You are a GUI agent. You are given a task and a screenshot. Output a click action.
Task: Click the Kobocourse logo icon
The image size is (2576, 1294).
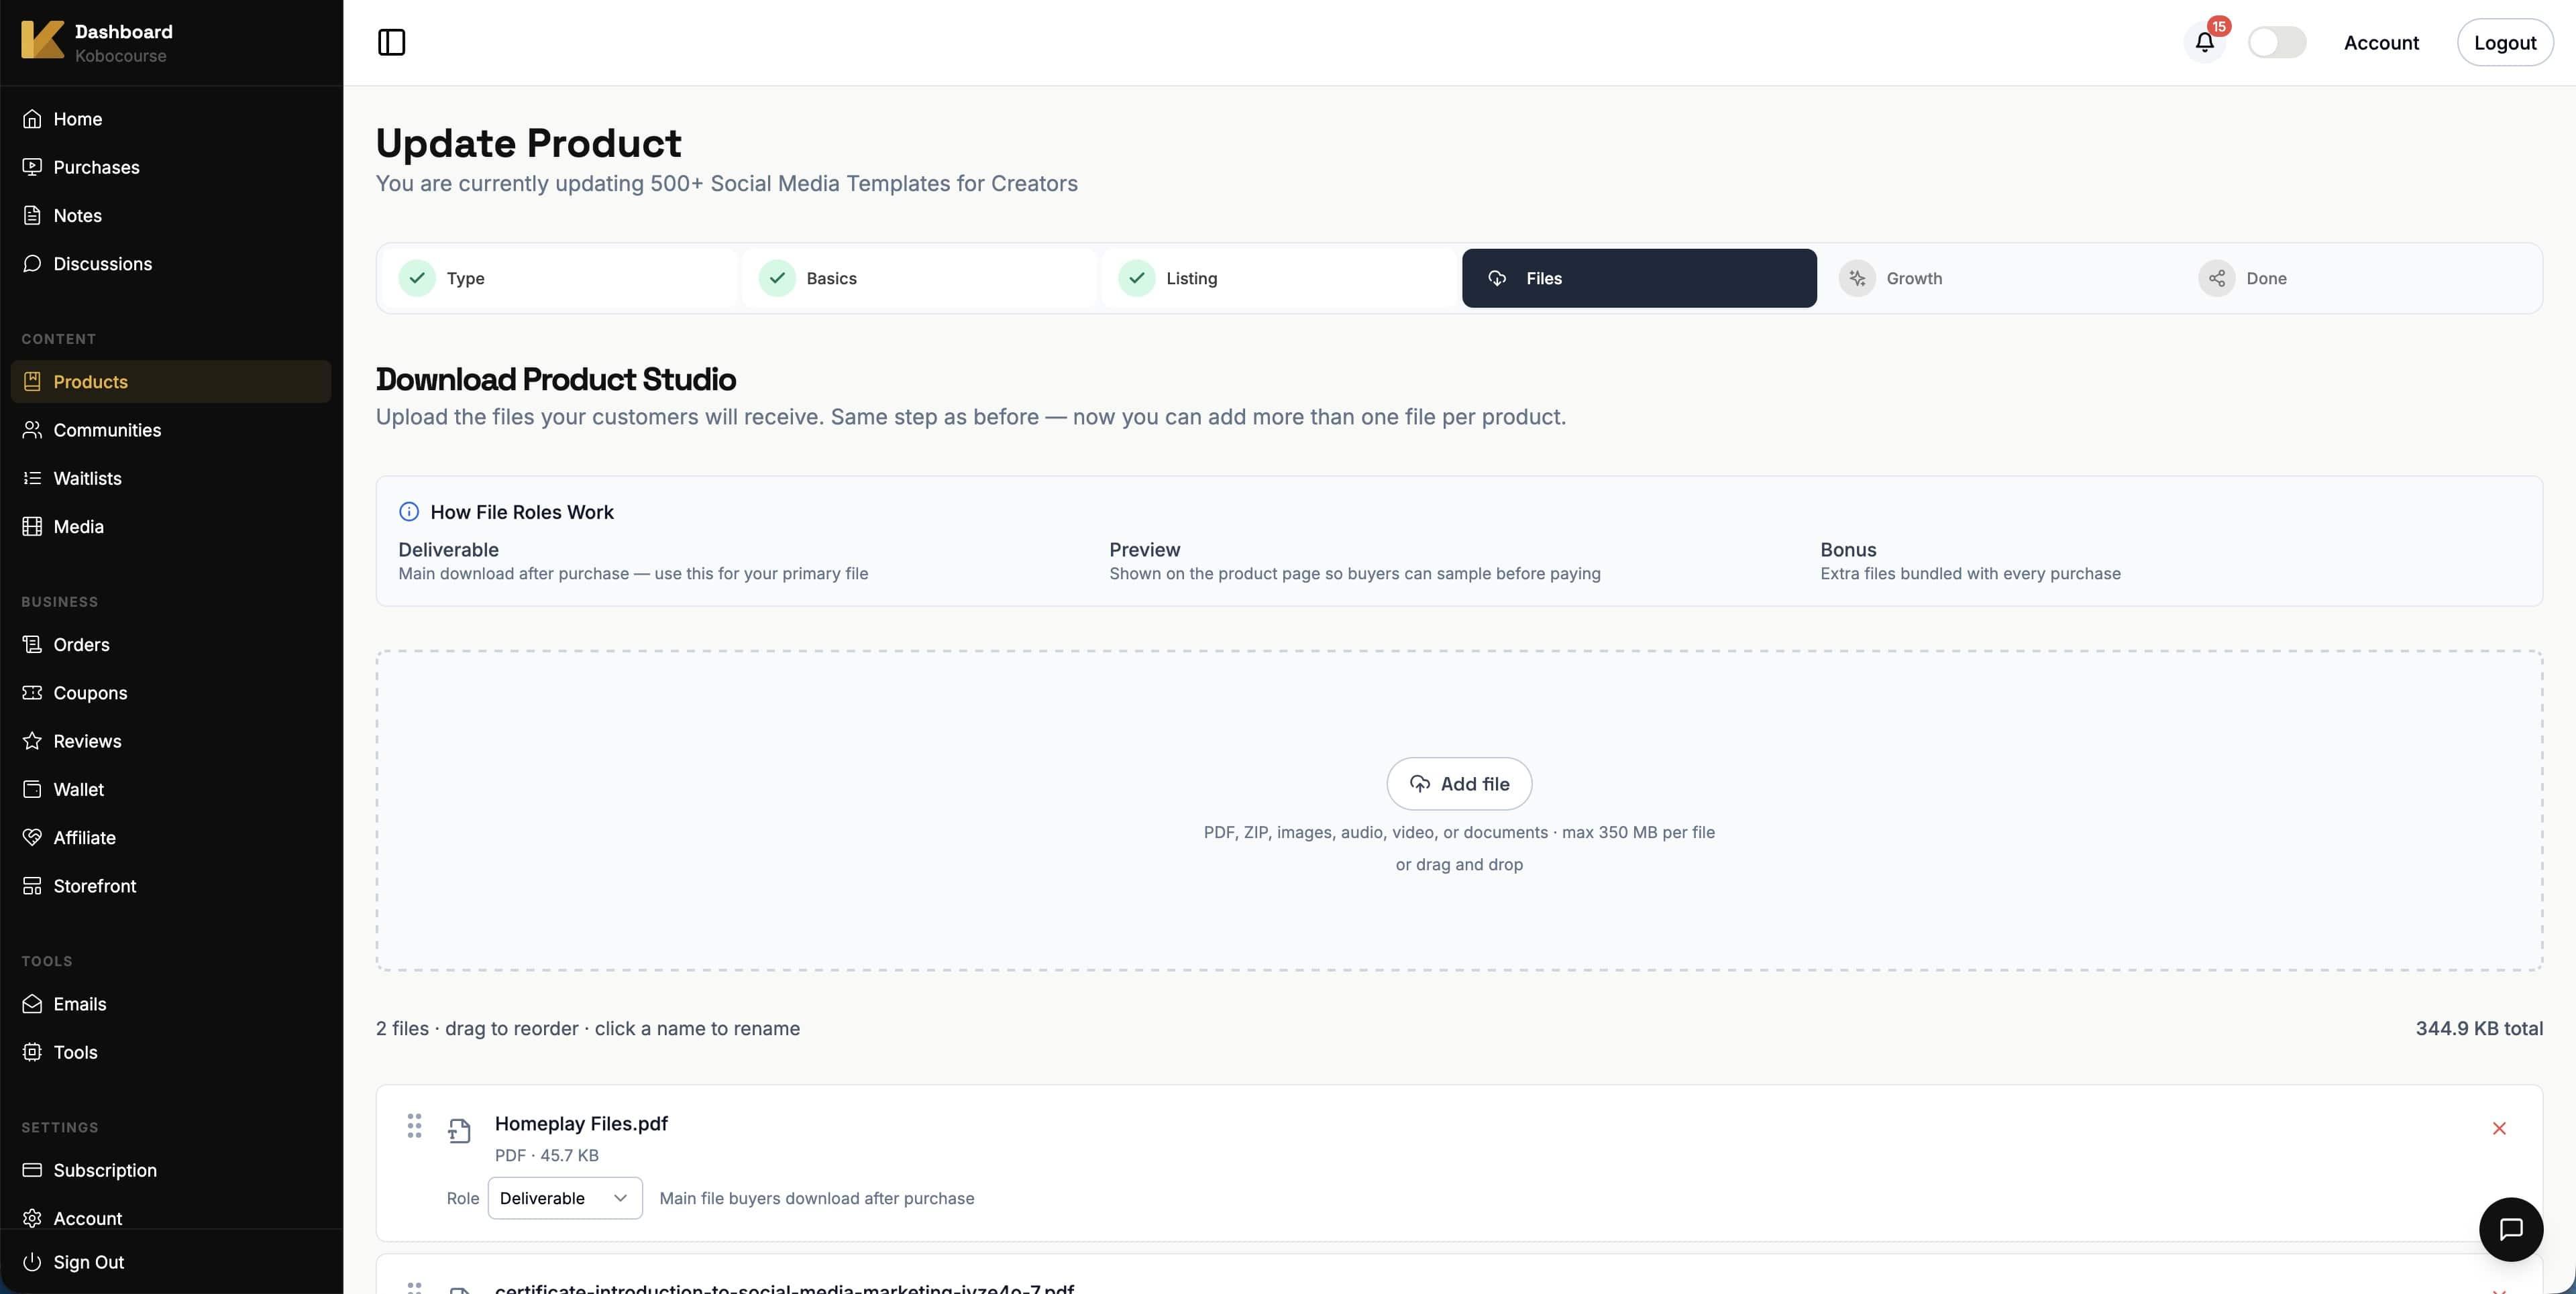(42, 39)
